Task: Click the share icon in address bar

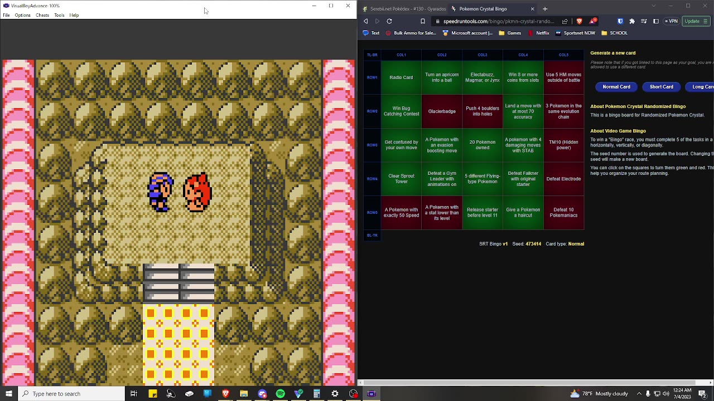Action: [565, 21]
